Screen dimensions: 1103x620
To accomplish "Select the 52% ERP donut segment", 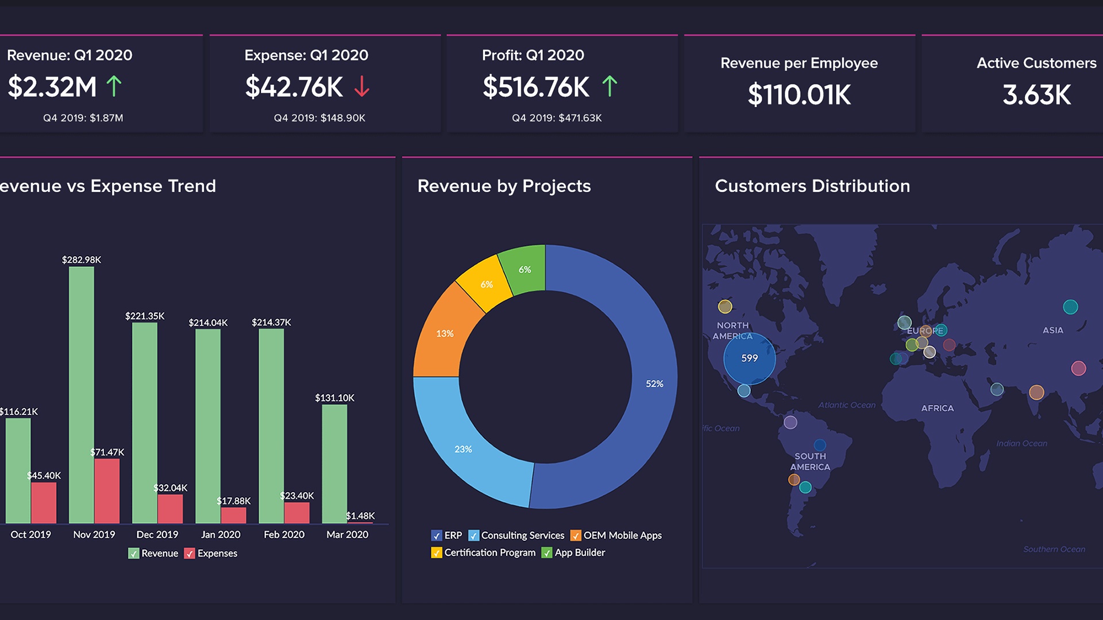I will [x=654, y=383].
